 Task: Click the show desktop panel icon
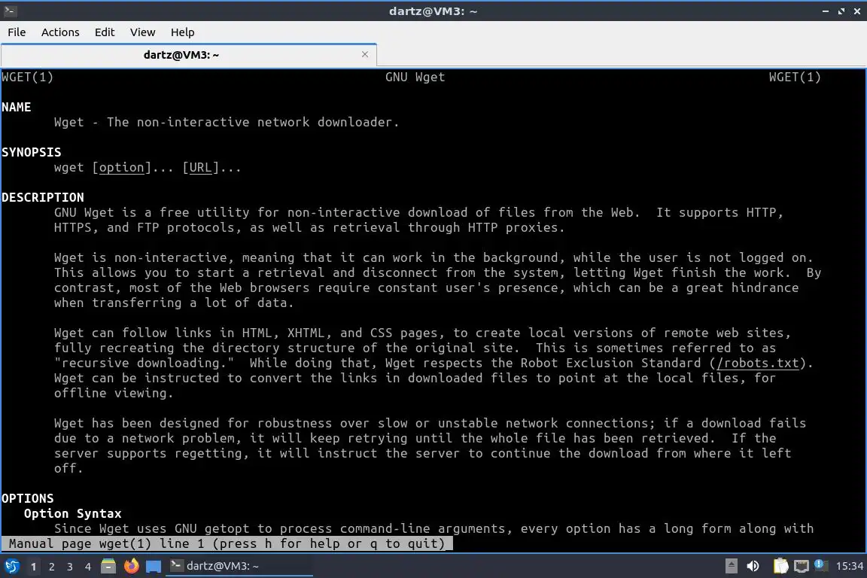coord(154,567)
